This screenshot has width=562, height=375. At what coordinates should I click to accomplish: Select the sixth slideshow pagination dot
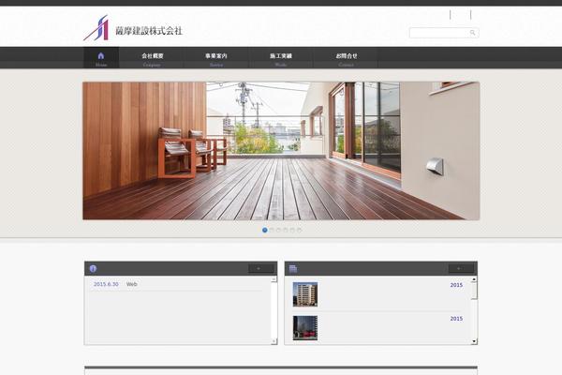coord(300,230)
